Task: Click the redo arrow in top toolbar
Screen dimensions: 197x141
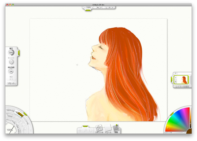Action: [101, 8]
